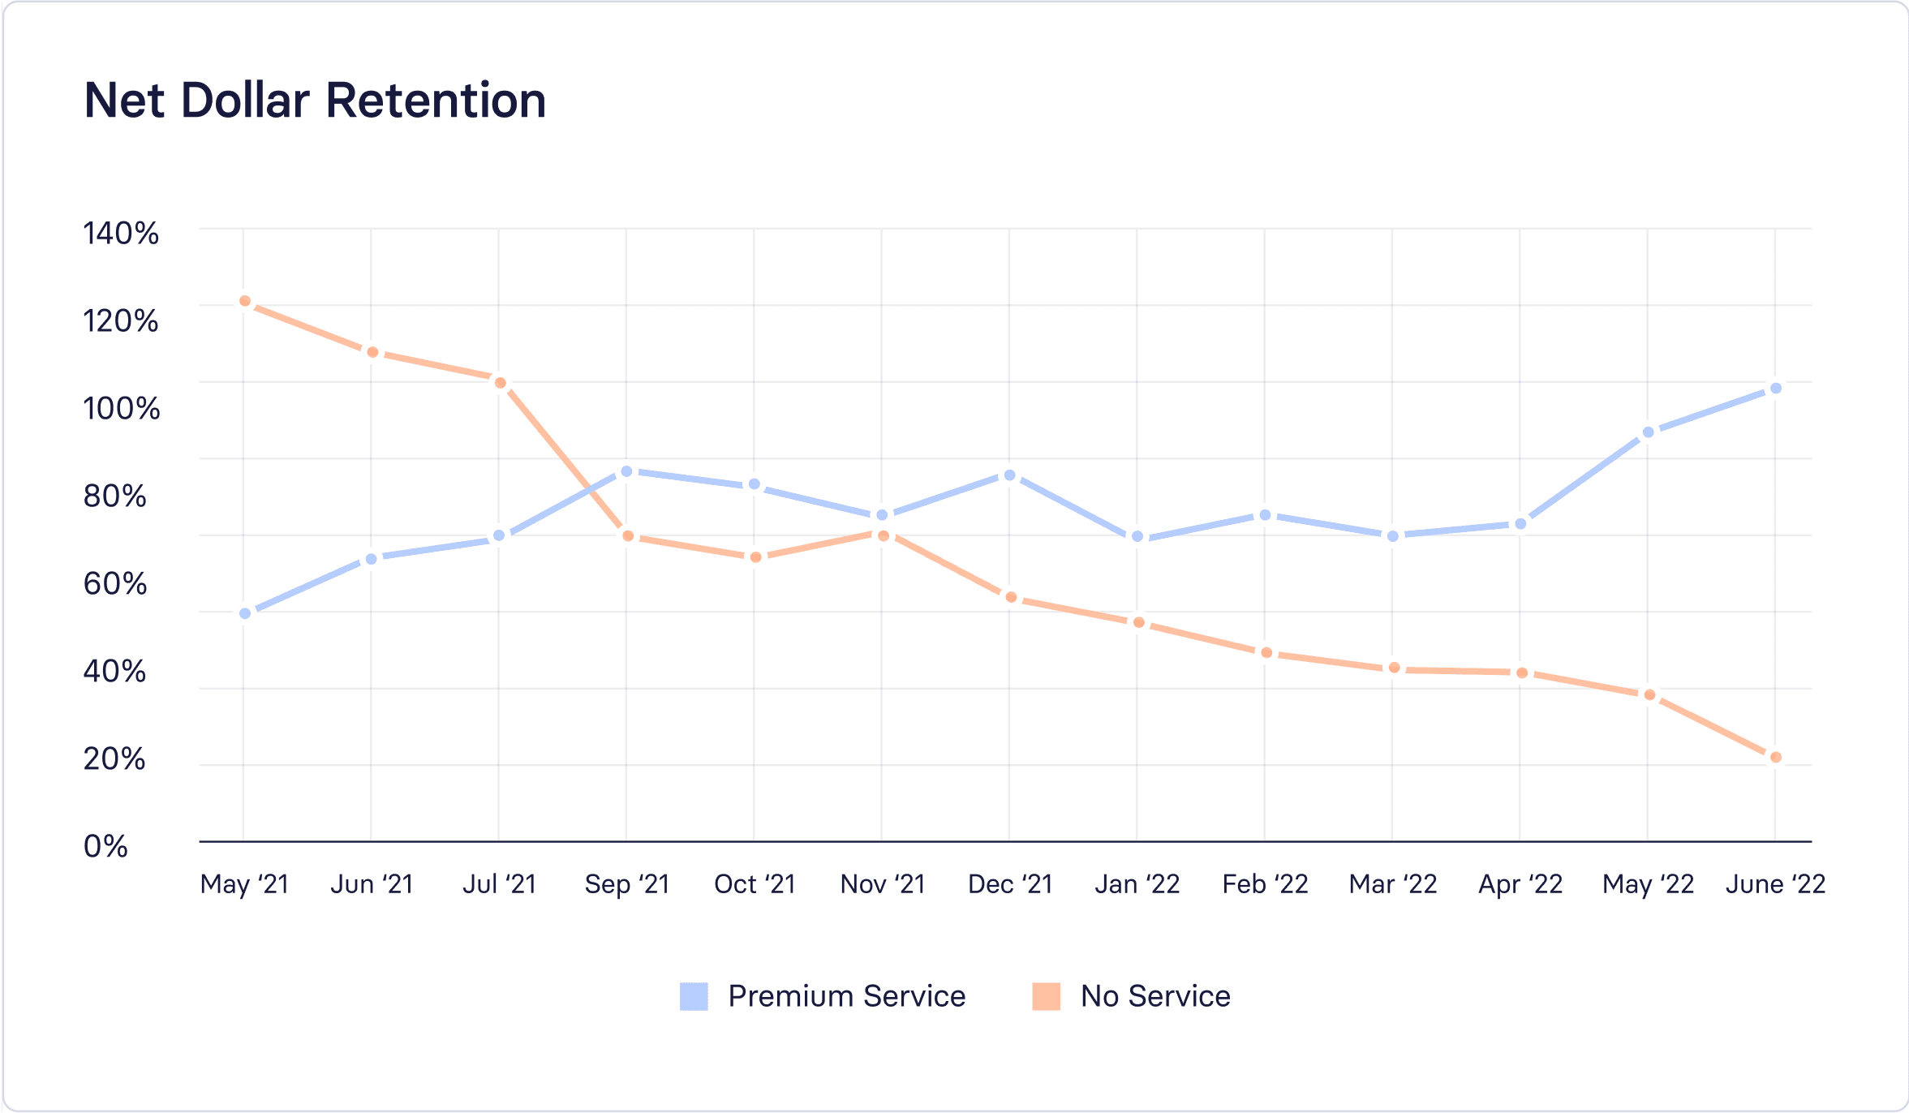Toggle the Premium Service legend label
Viewport: 1909px width, 1113px height.
pyautogui.click(x=846, y=996)
